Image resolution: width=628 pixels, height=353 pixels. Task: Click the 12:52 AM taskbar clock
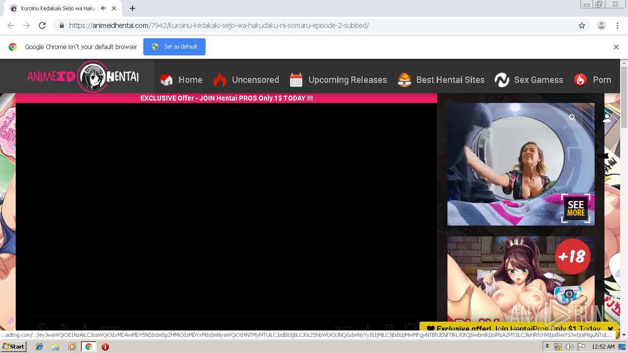pos(603,347)
